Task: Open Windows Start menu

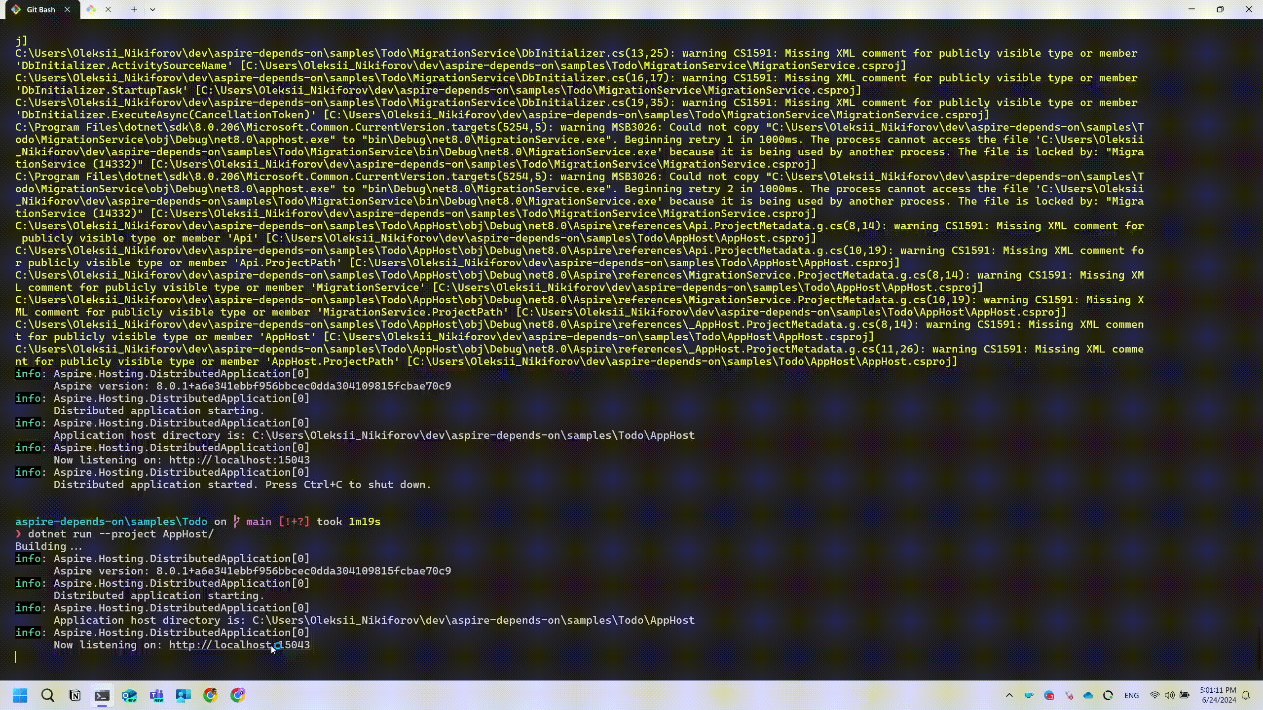Action: pyautogui.click(x=20, y=695)
